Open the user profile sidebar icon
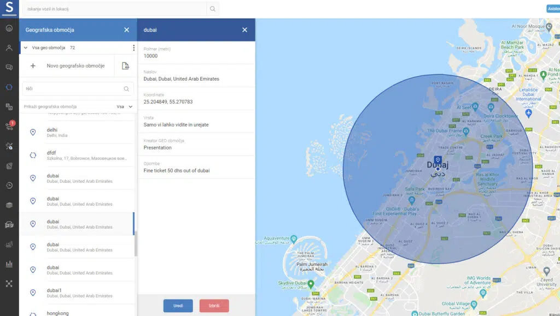560x316 pixels. click(x=9, y=47)
